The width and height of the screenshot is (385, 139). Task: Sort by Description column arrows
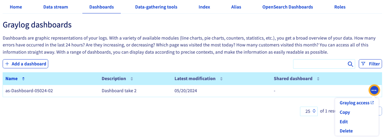(132, 79)
